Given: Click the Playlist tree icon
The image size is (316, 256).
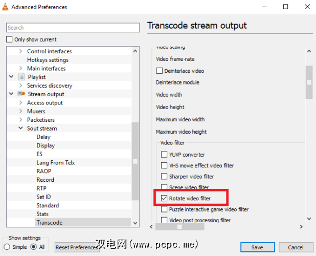Looking at the screenshot, I should pos(21,77).
